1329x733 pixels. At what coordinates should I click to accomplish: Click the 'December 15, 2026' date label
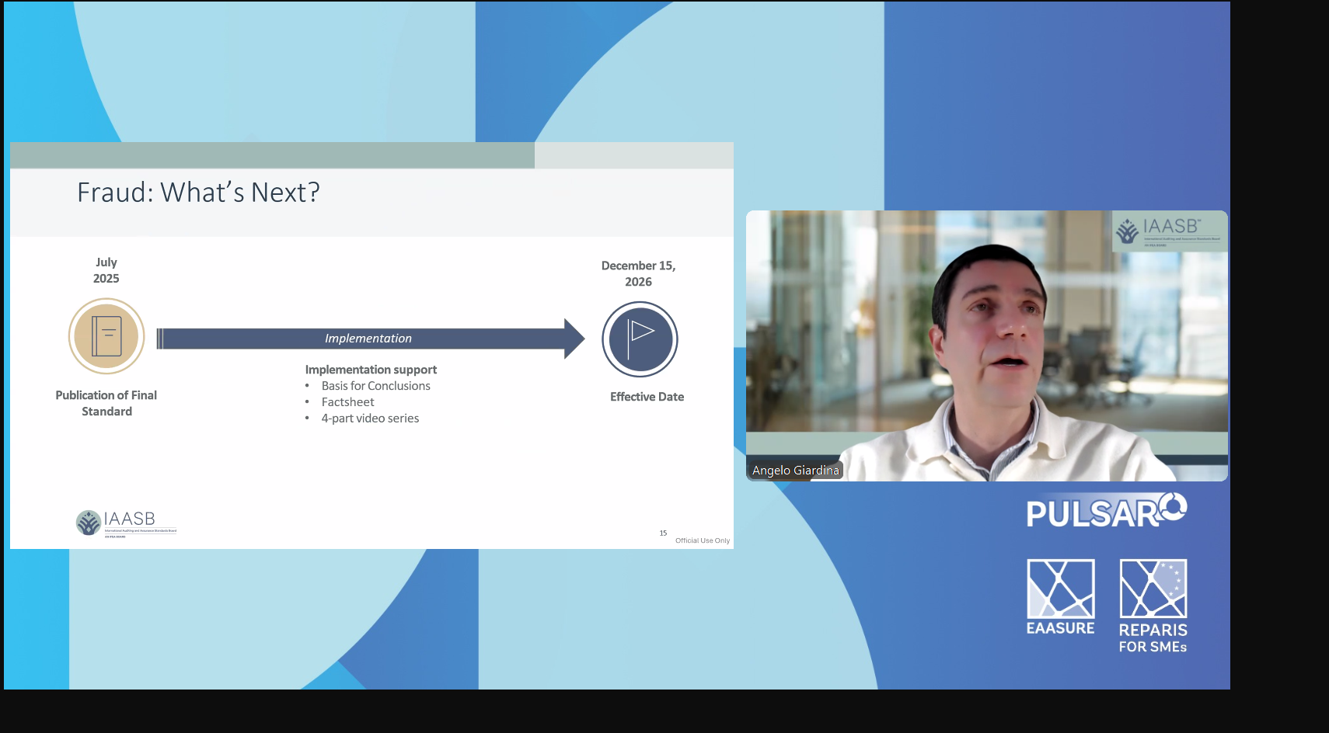tap(638, 273)
